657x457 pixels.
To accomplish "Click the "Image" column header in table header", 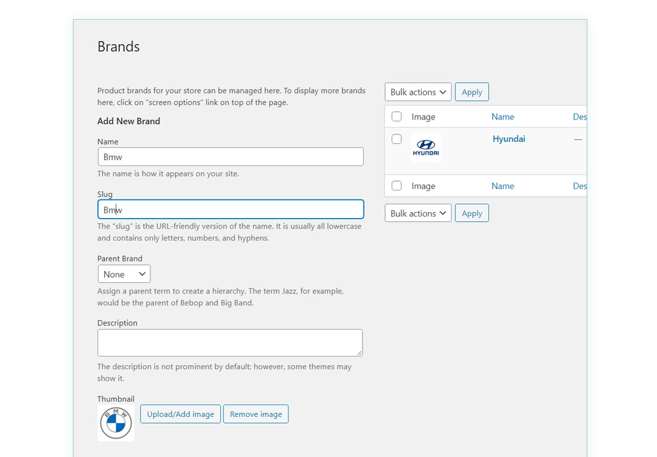I will coord(423,116).
